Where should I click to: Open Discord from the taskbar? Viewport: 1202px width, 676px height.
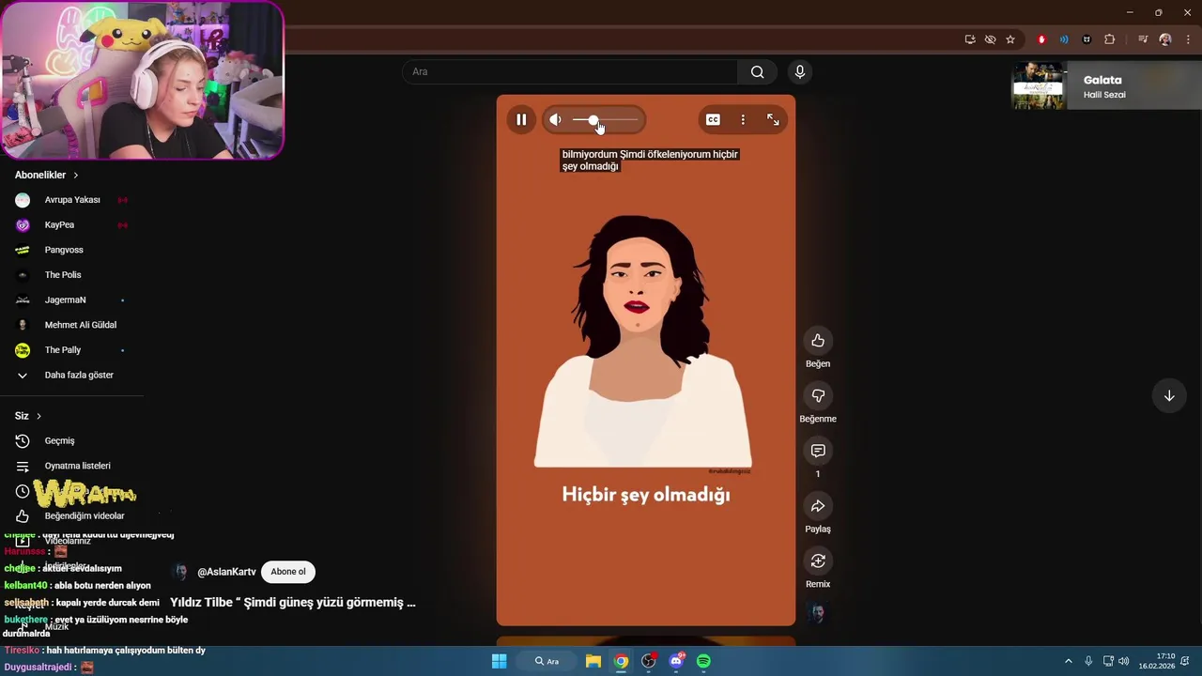676,661
